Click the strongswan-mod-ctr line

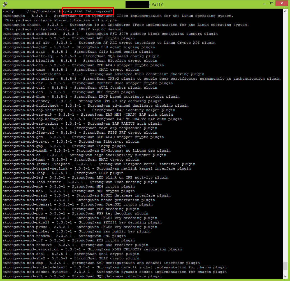88,83
